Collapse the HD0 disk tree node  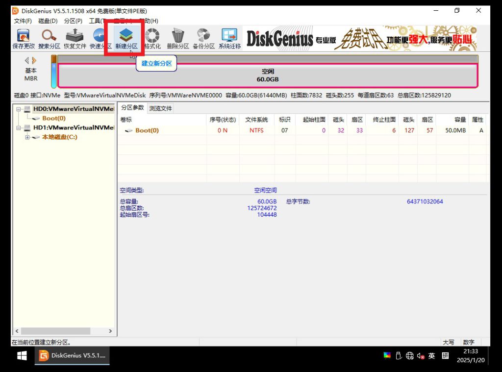pyautogui.click(x=19, y=109)
